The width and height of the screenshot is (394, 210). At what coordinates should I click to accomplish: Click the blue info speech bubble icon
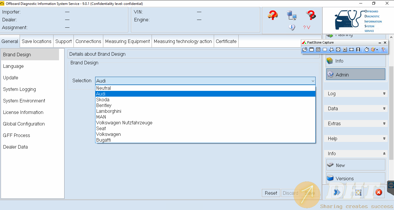(292, 27)
